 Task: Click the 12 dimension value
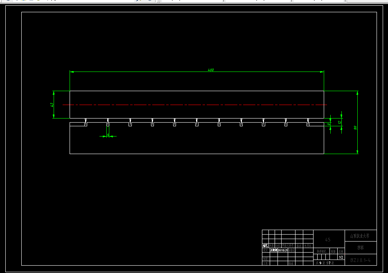pos(340,122)
